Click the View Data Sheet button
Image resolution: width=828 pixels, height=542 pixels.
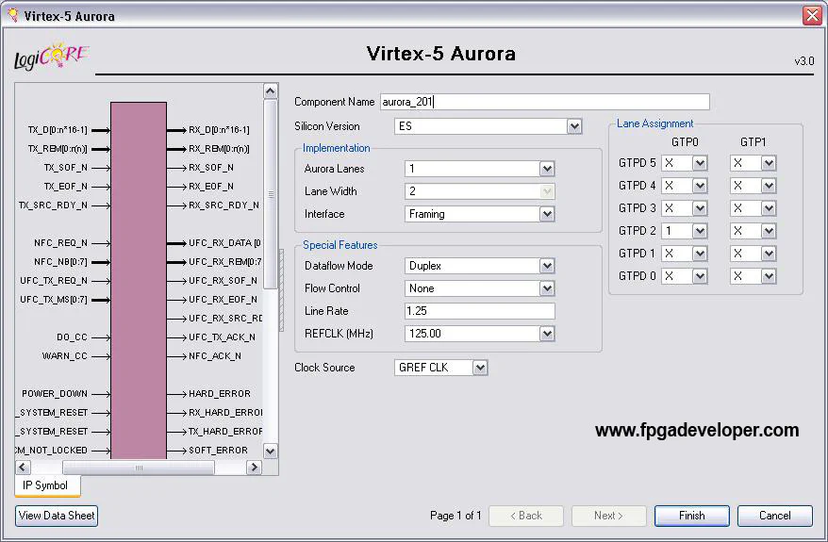tap(57, 516)
